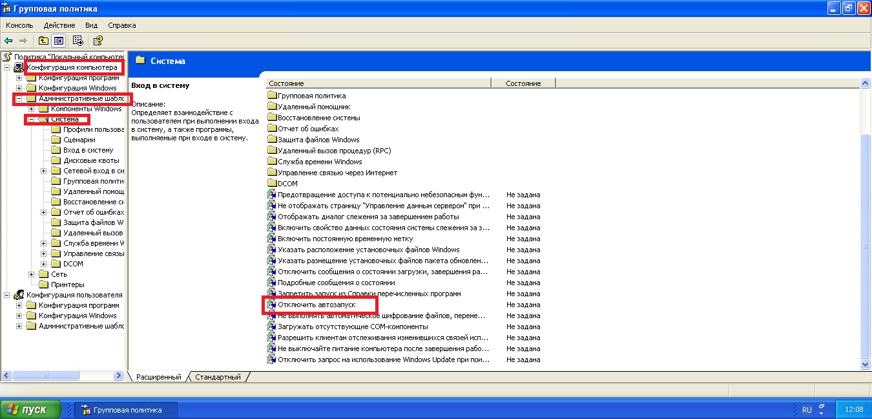This screenshot has height=419, width=872.
Task: Go up one level with folder icon
Action: pyautogui.click(x=43, y=41)
